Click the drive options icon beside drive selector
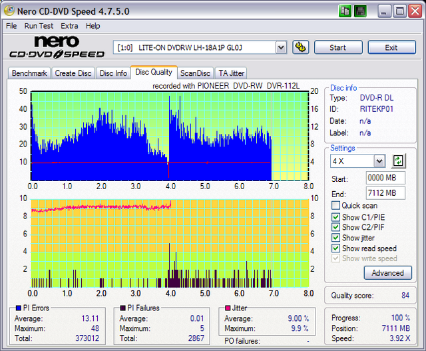Image resolution: width=426 pixels, height=351 pixels. pyautogui.click(x=300, y=47)
